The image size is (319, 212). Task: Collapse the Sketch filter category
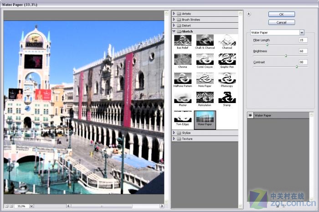187,31
